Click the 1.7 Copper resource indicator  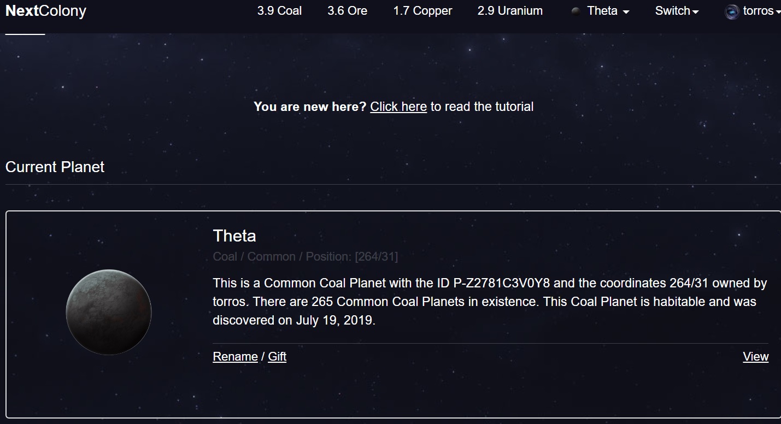[422, 11]
